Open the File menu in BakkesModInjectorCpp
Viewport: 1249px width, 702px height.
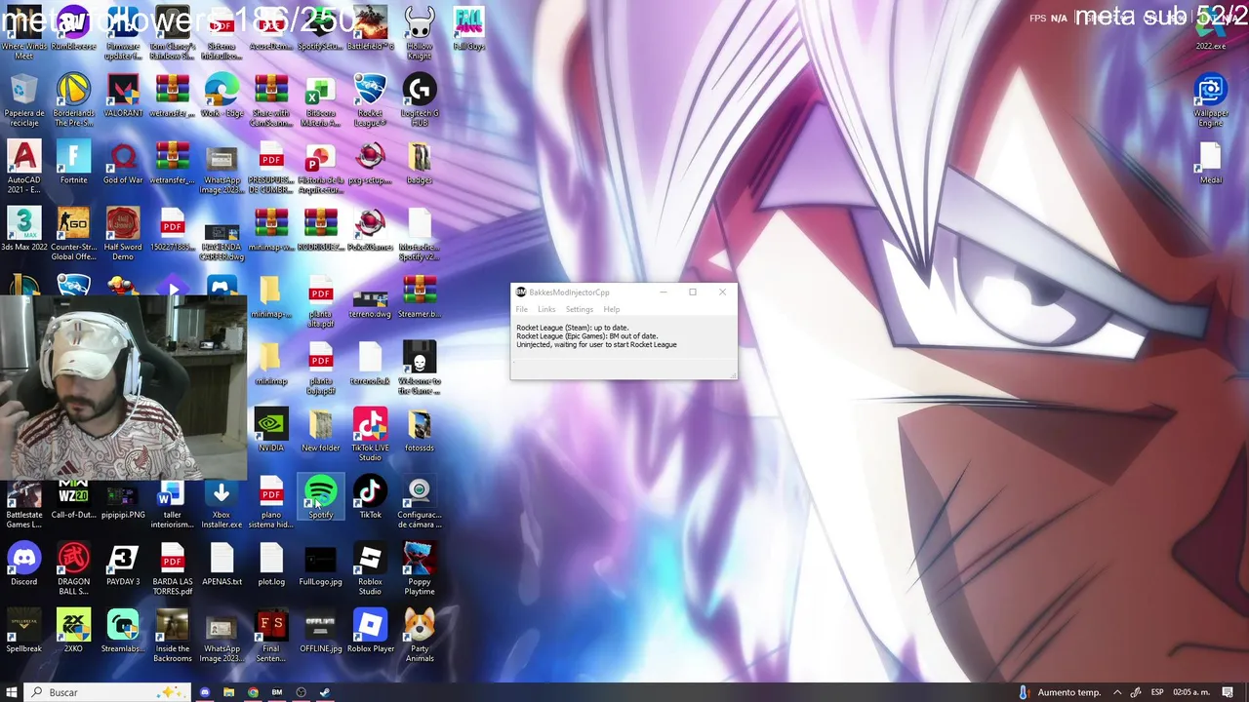coord(522,309)
